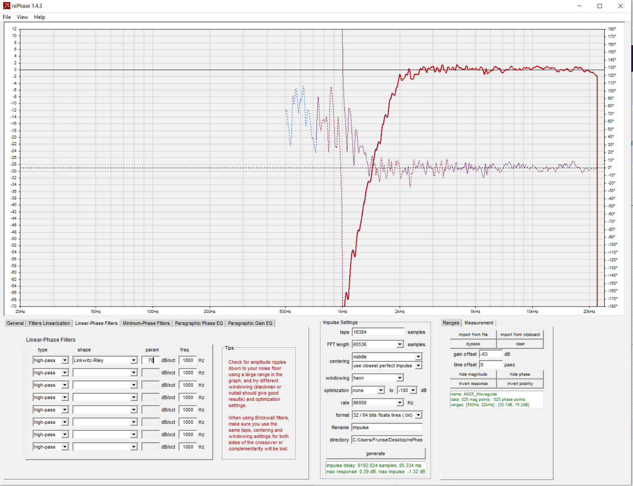Toggle hide phase button
Image resolution: width=633 pixels, height=486 pixels.
[520, 374]
